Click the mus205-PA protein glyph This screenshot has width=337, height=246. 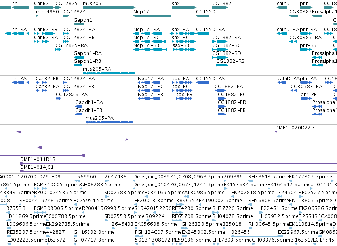(109, 122)
